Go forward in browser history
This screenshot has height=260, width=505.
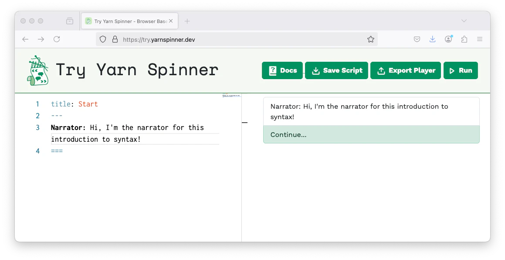[41, 39]
